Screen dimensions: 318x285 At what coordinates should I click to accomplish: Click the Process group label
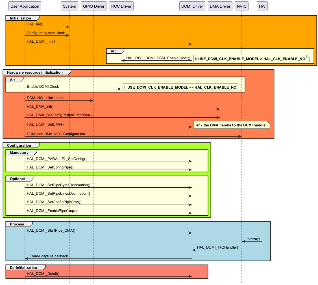tap(17, 224)
